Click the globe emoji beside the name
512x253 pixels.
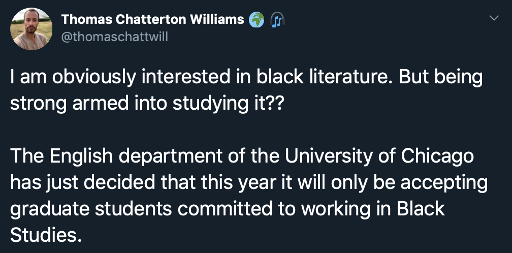[x=257, y=20]
